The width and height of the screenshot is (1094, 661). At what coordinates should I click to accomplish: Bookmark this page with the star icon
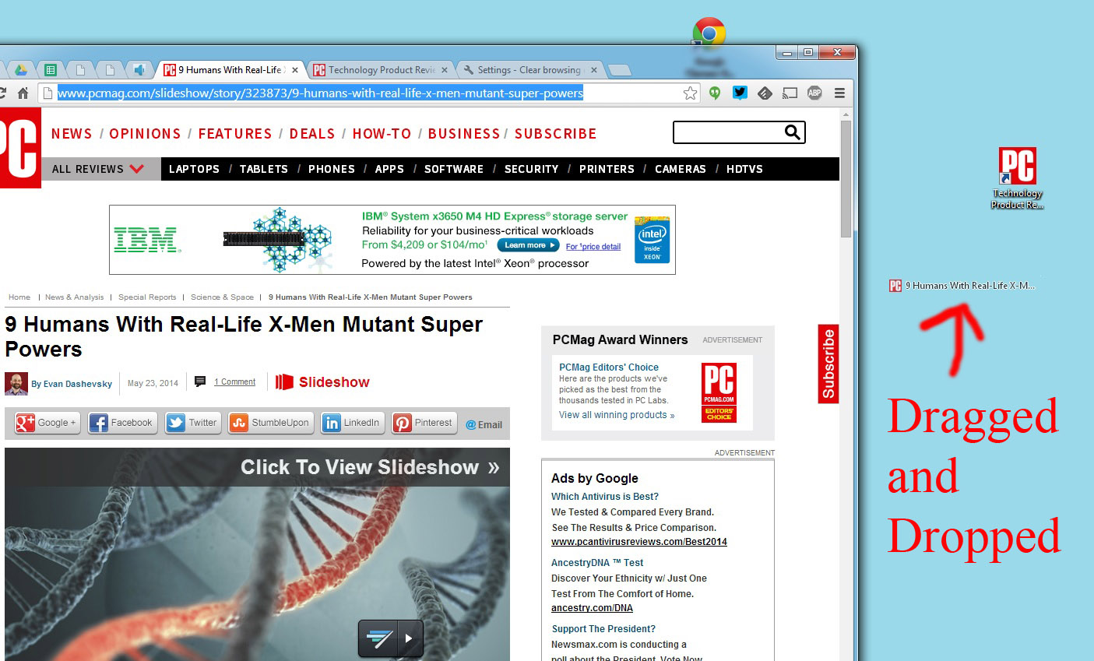click(690, 93)
